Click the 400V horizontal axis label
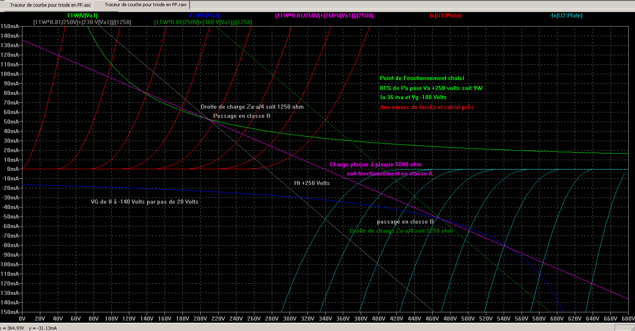This screenshot has height=331, width=635. pyautogui.click(x=379, y=319)
